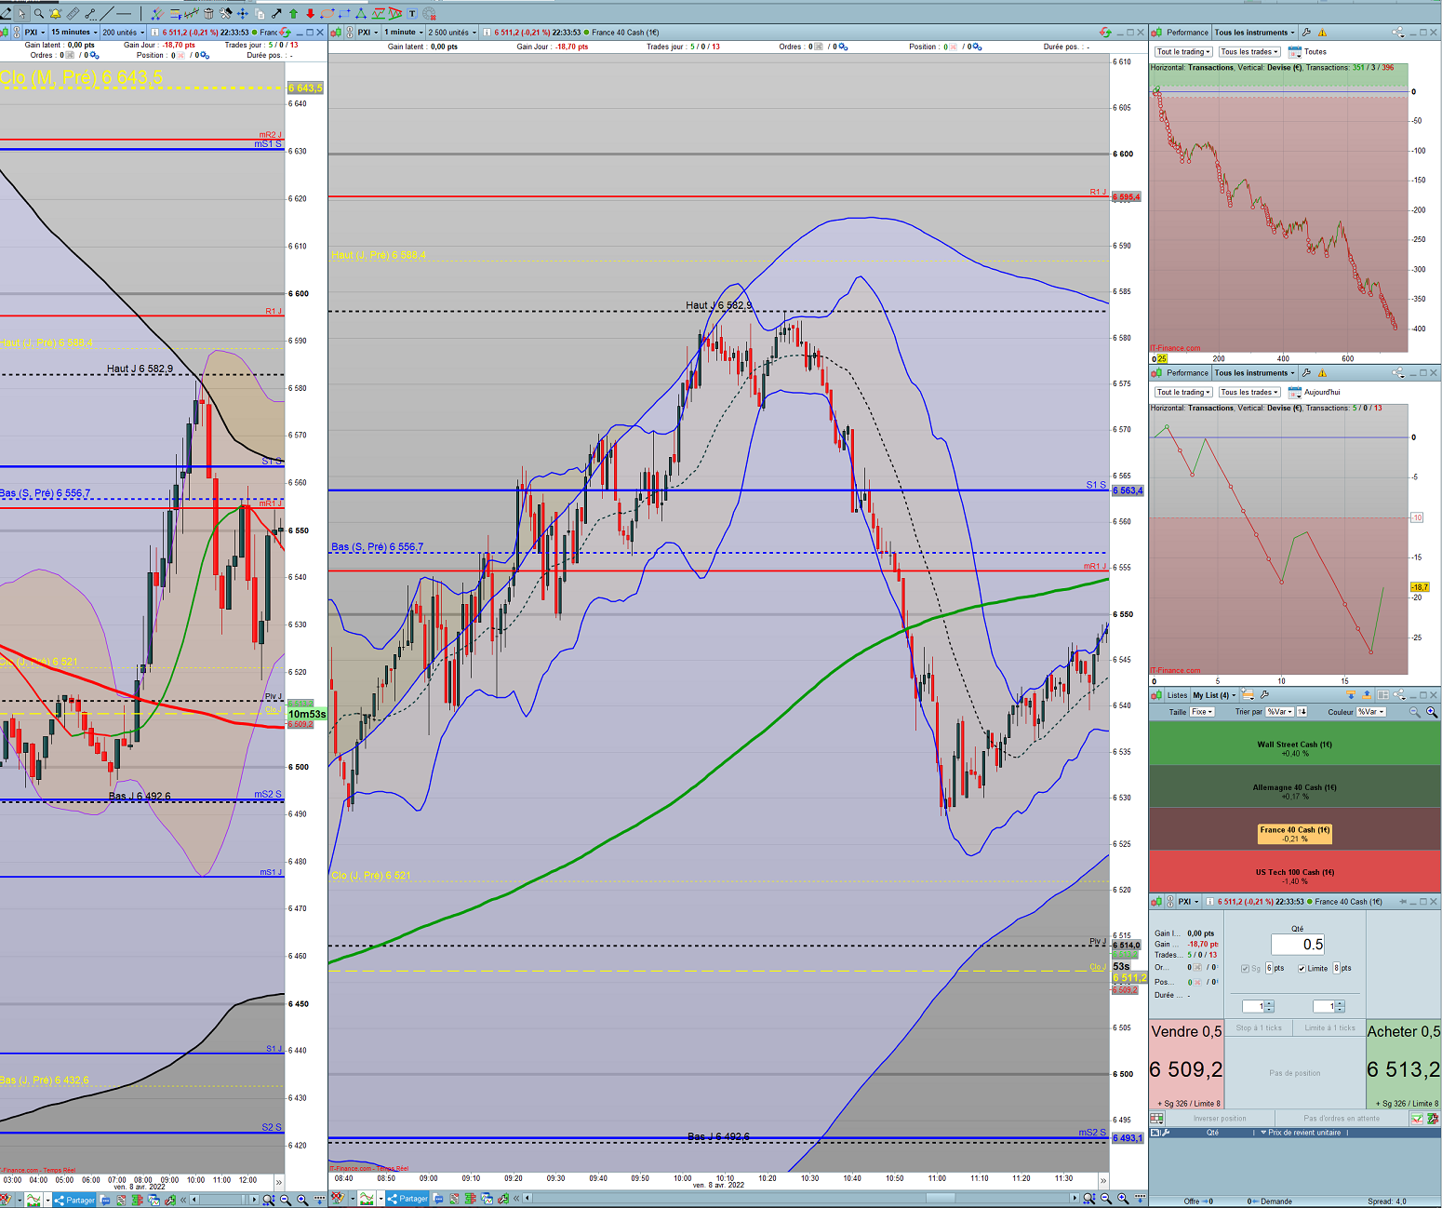Click the magnifier zoom-in icon in Listes panel
Viewport: 1442px width, 1208px height.
1432,712
